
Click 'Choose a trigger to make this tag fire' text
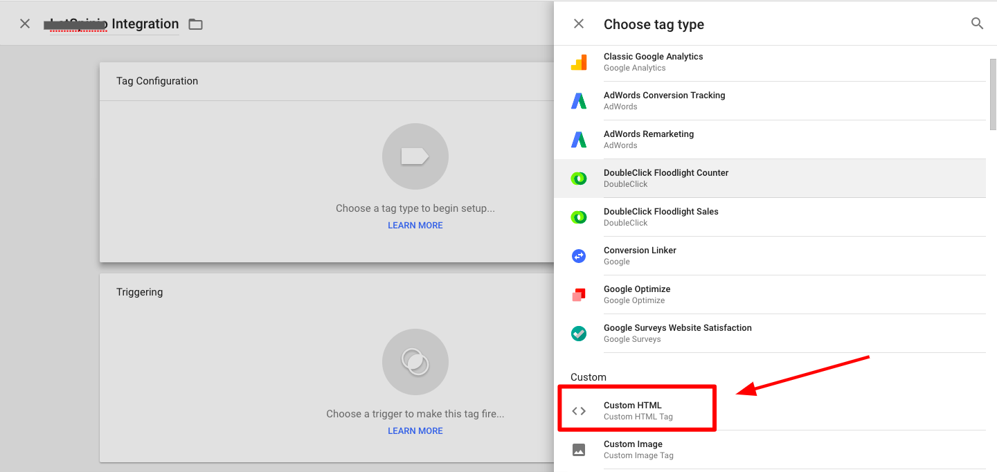point(415,414)
